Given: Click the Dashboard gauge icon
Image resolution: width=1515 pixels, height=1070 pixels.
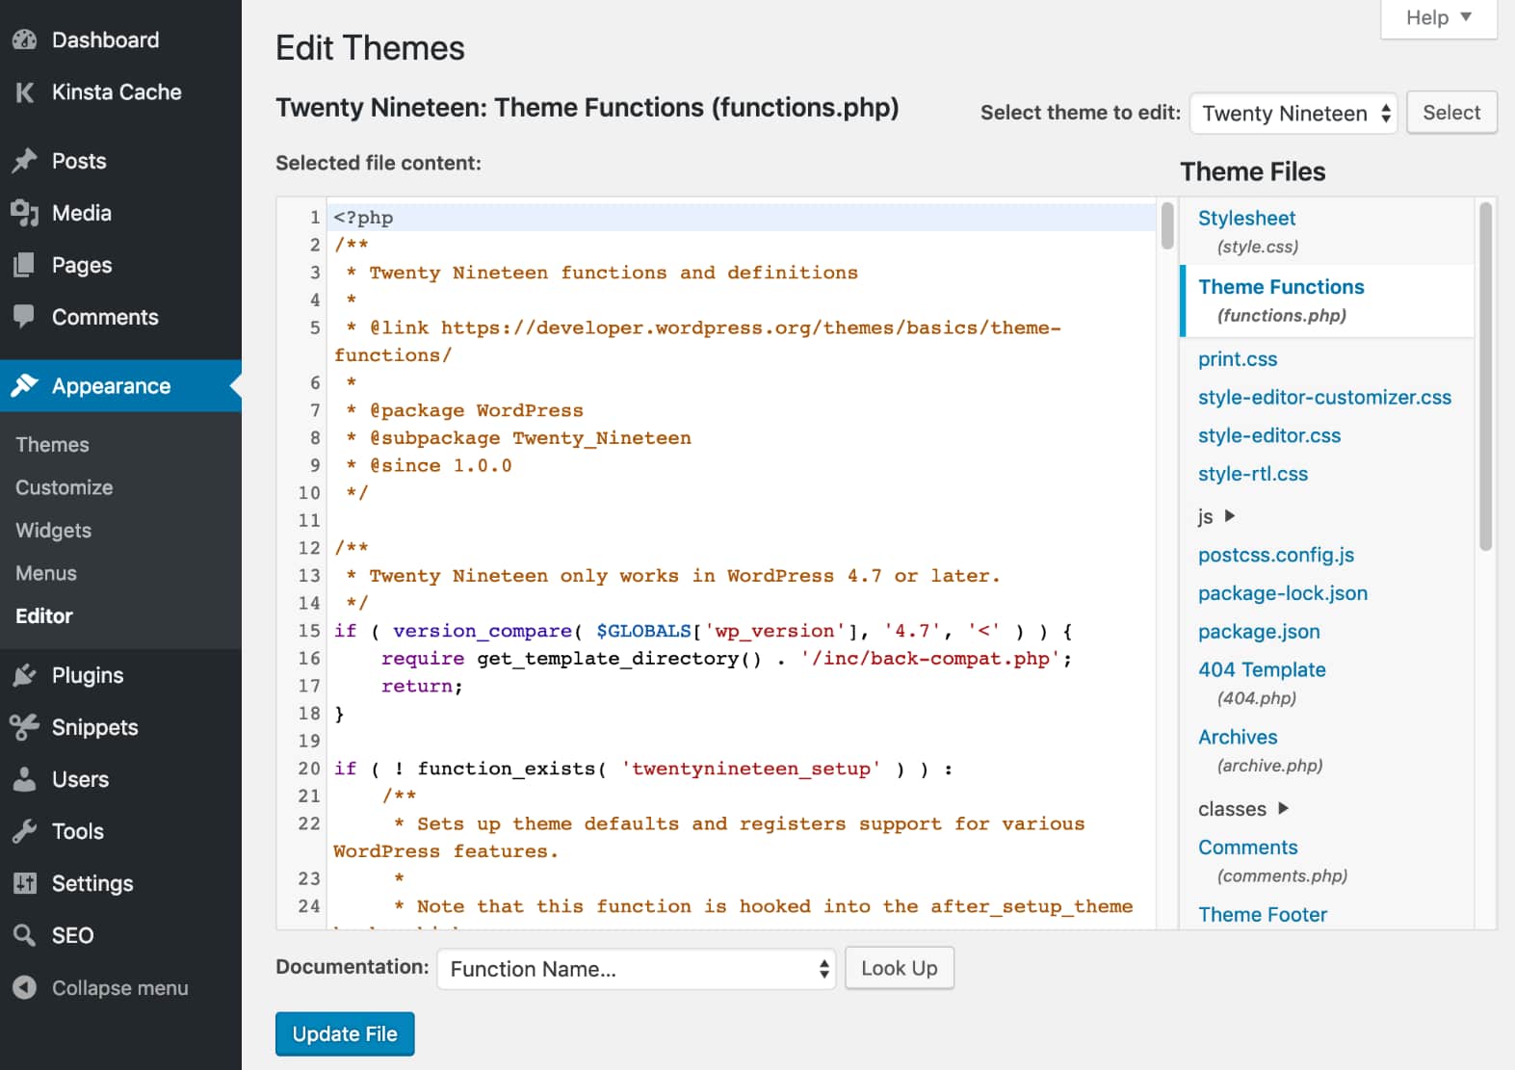Looking at the screenshot, I should coord(25,39).
